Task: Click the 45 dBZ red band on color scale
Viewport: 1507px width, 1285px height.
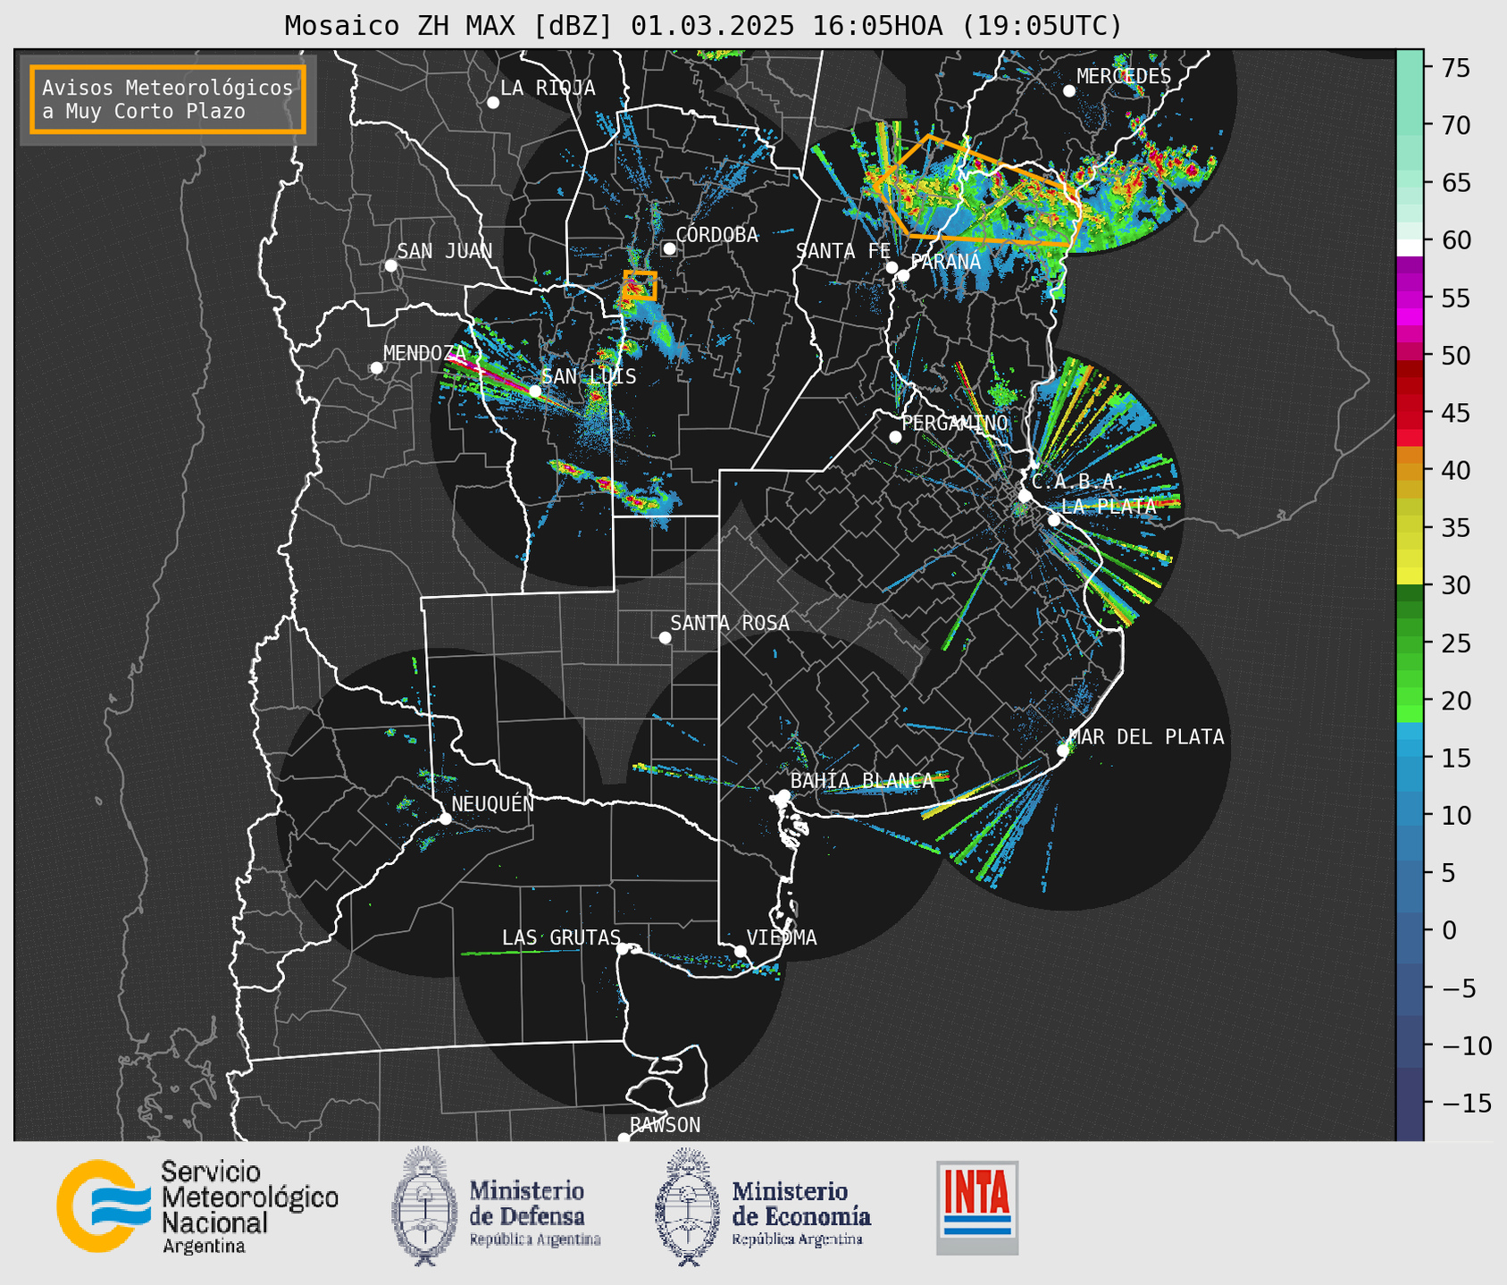Action: (1410, 413)
